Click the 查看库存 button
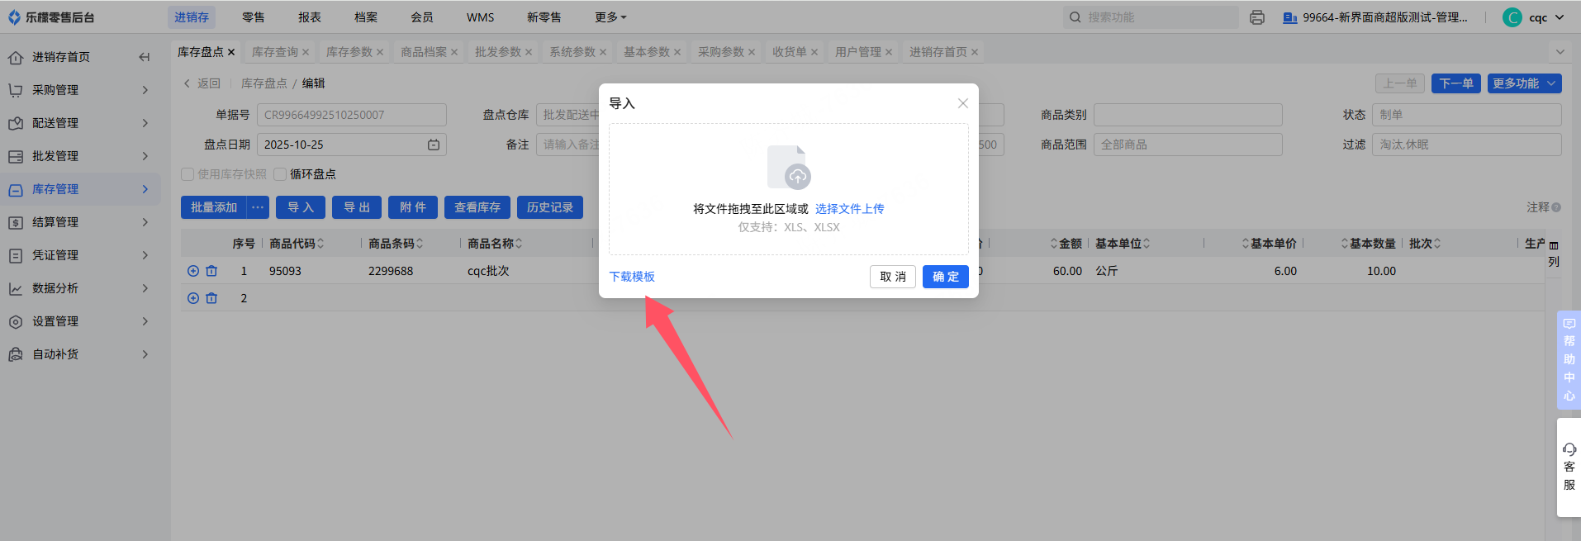 pyautogui.click(x=477, y=207)
